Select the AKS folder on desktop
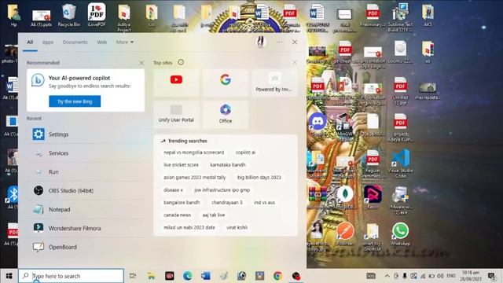503x283 pixels. (x=428, y=15)
